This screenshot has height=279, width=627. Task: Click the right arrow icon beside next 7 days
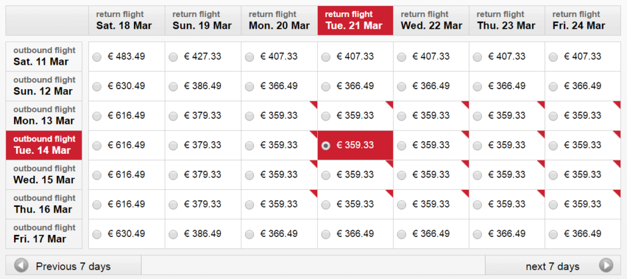[606, 265]
